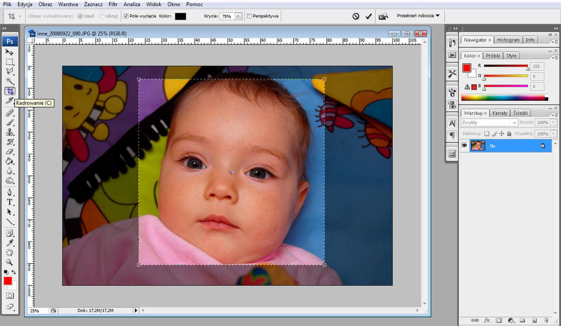Viewport: 561px width, 326px height.
Task: Create a new layer
Action: (534, 320)
